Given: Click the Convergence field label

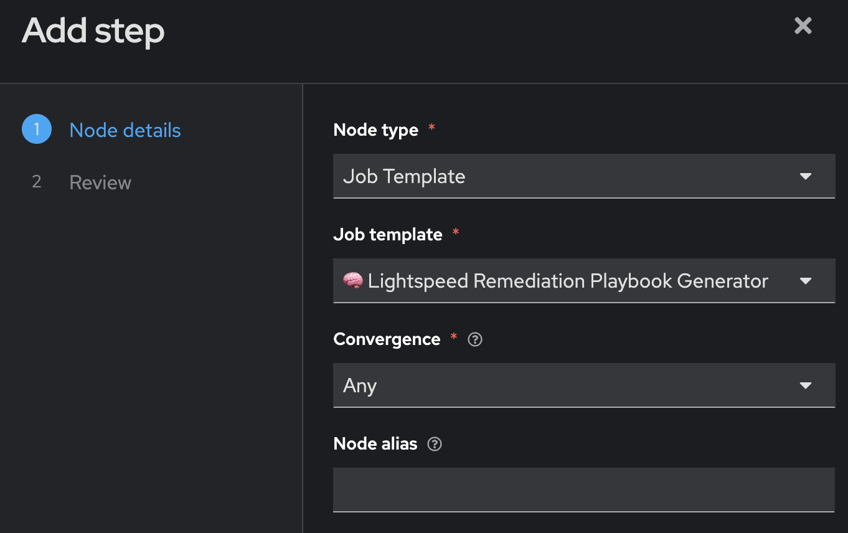Looking at the screenshot, I should pyautogui.click(x=387, y=339).
